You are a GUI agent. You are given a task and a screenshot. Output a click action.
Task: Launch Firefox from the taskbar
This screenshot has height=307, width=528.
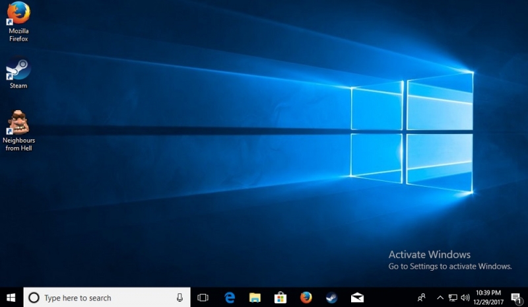[x=306, y=298]
